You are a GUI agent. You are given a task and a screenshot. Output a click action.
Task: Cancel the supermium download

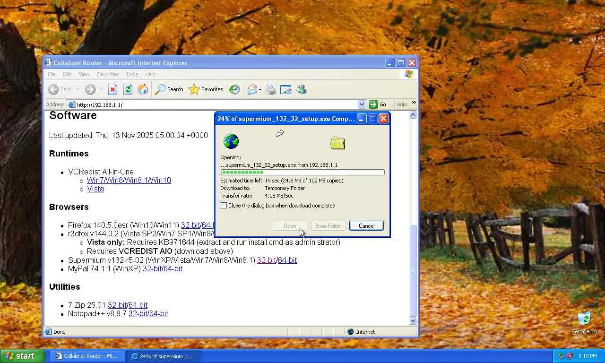pos(366,226)
